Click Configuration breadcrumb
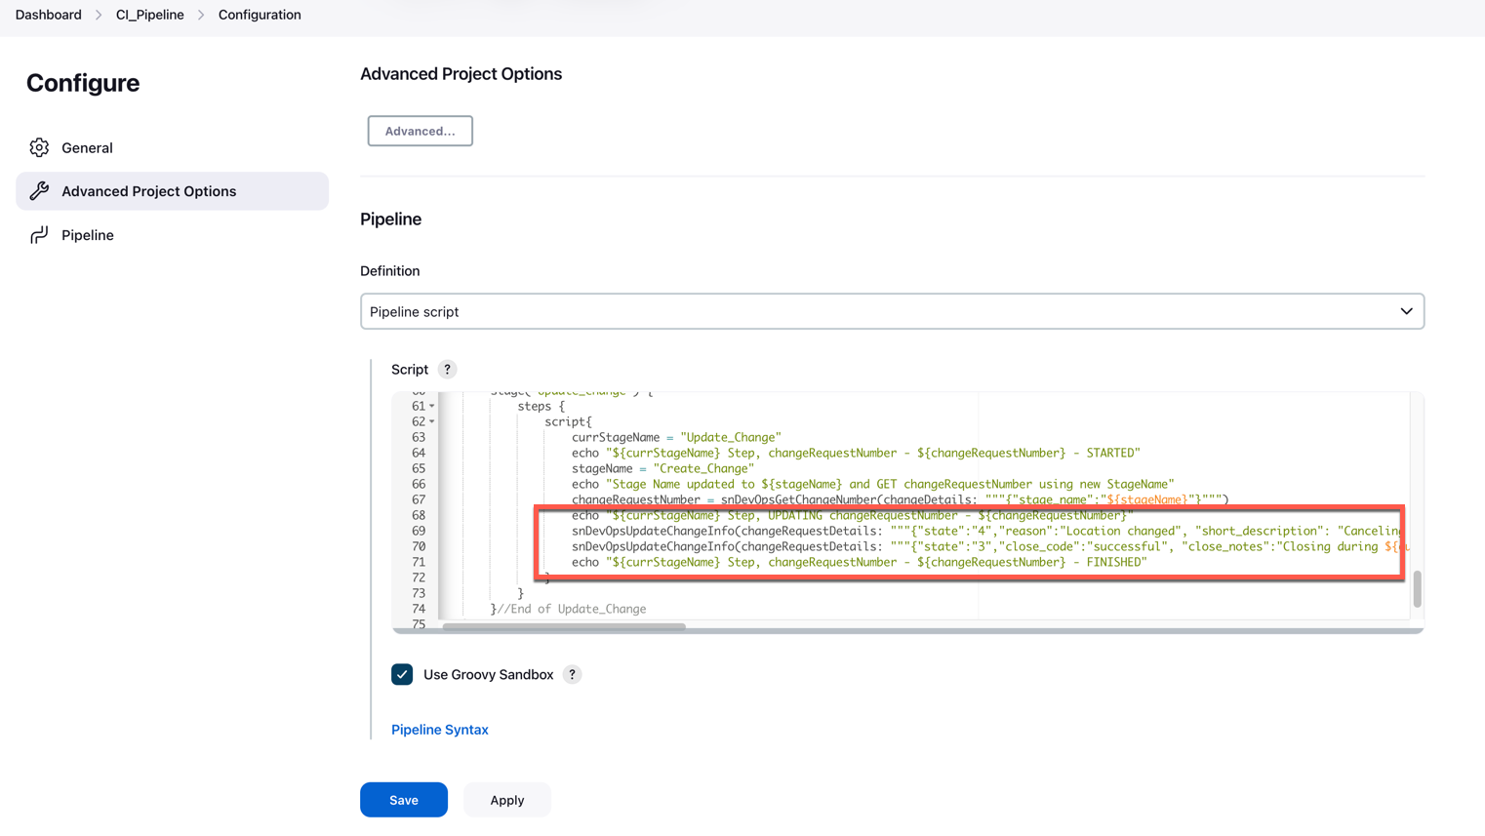Image resolution: width=1485 pixels, height=836 pixels. (260, 15)
